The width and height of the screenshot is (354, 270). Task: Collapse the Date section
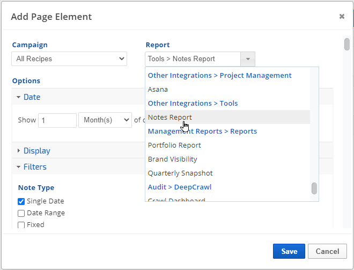coord(28,97)
